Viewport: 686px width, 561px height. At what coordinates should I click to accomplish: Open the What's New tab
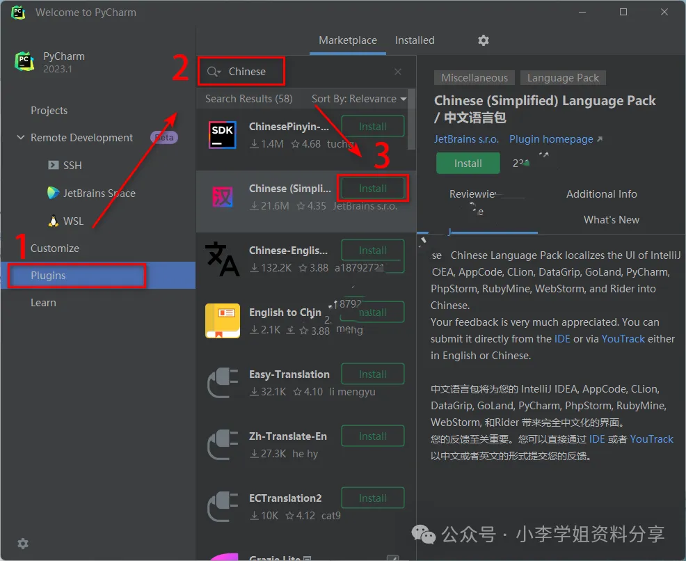coord(611,220)
